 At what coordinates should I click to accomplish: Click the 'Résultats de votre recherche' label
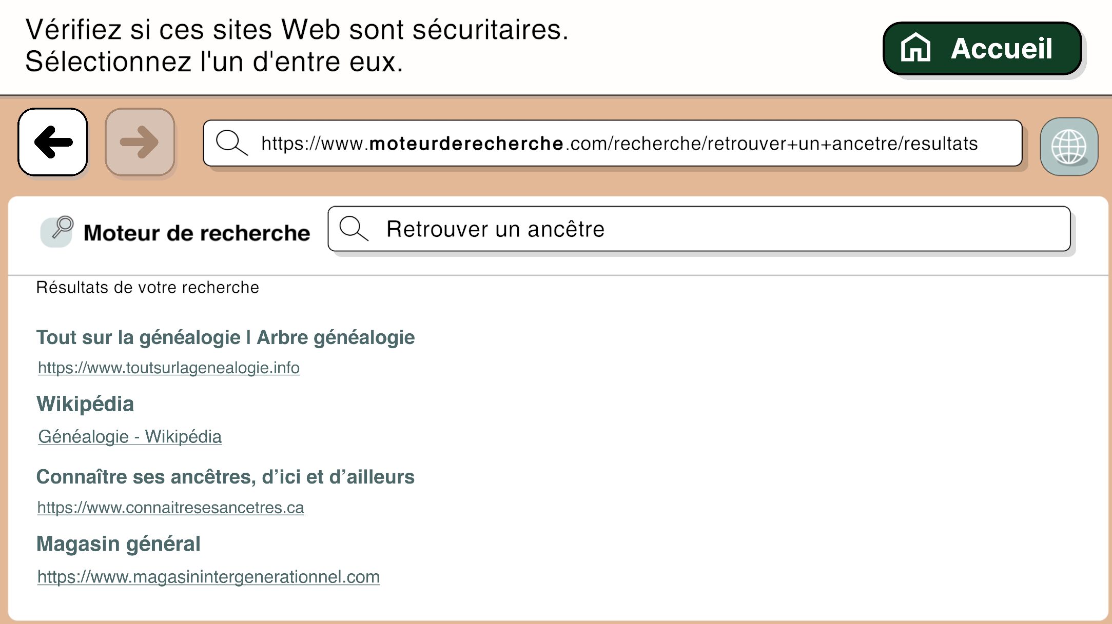coord(148,288)
